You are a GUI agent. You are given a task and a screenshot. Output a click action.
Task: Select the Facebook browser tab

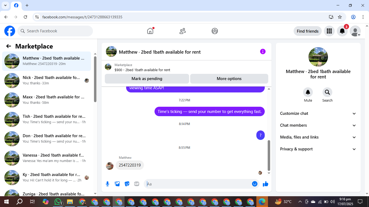click(x=16, y=5)
